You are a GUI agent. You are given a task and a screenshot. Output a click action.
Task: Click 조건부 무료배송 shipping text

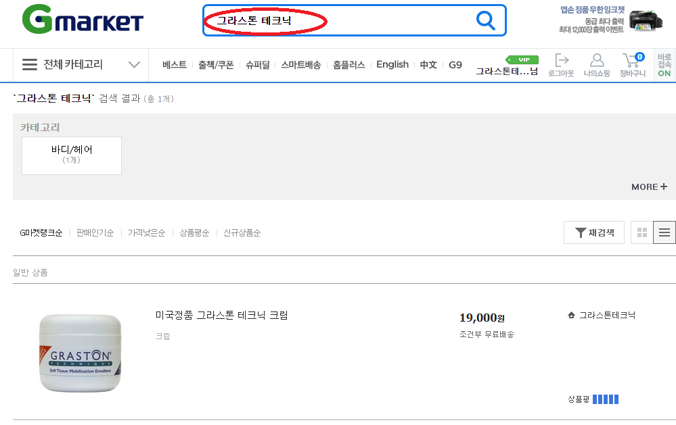(487, 334)
